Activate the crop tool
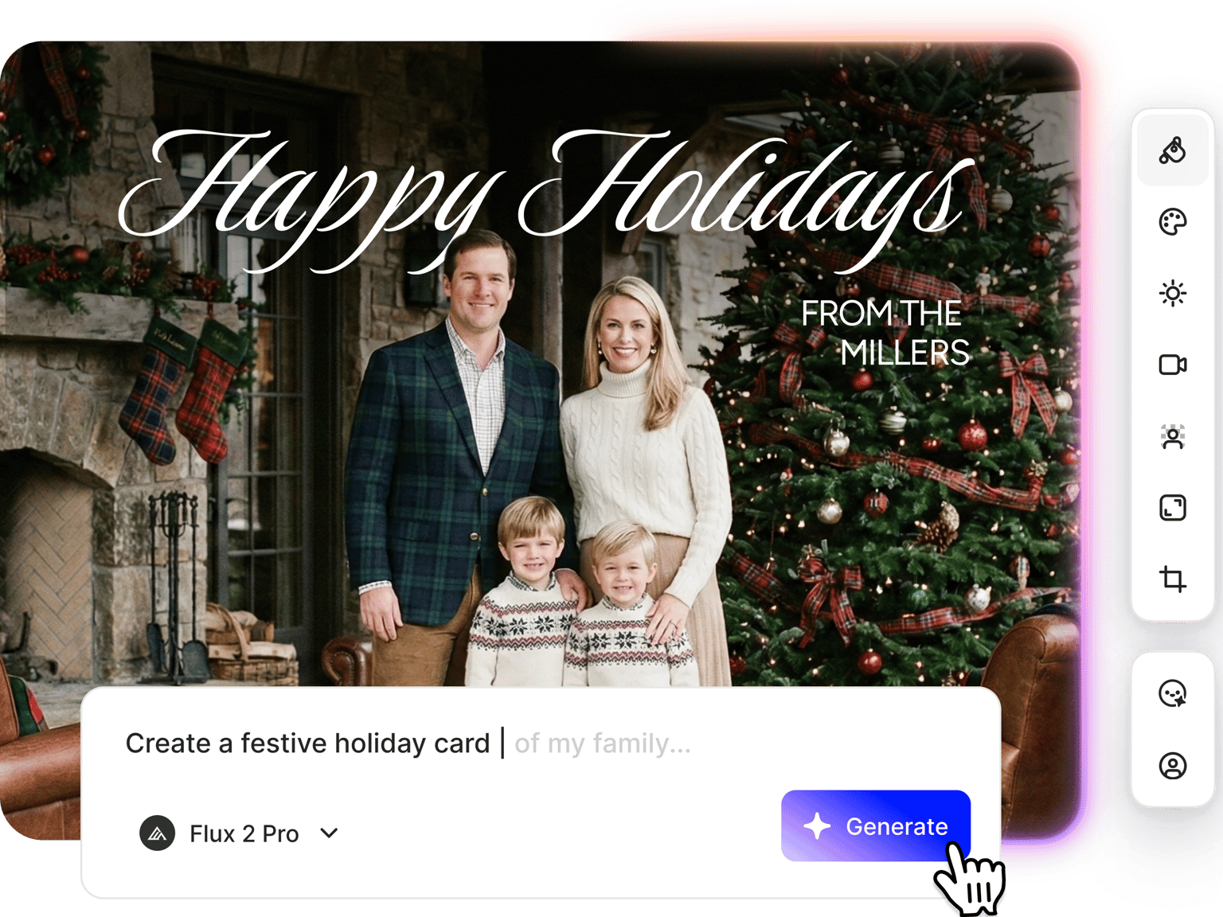Image resolution: width=1223 pixels, height=917 pixels. coord(1173,579)
